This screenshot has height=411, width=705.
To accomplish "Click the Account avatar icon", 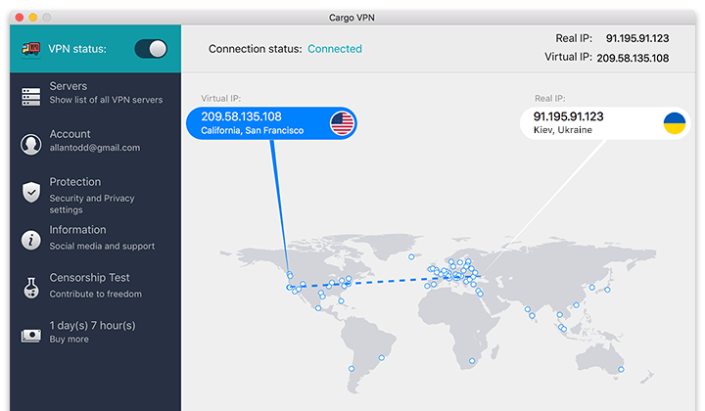I will 30,144.
